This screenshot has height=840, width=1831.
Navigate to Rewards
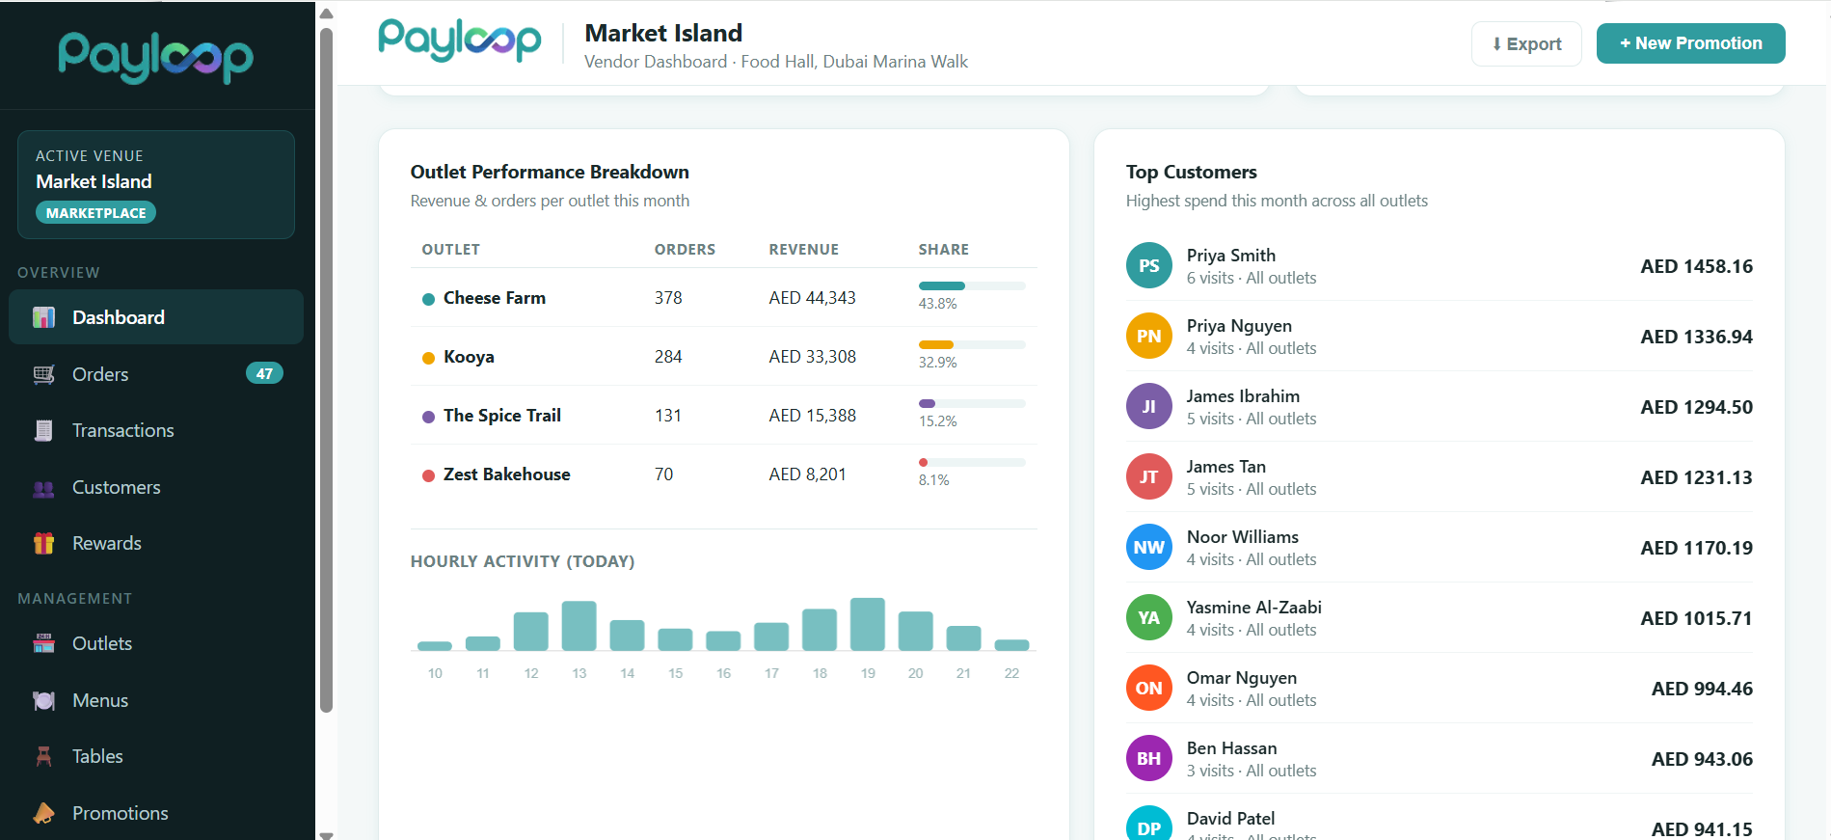coord(156,543)
